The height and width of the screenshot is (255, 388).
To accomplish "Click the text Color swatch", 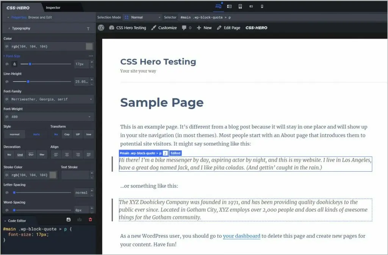I will [89, 47].
